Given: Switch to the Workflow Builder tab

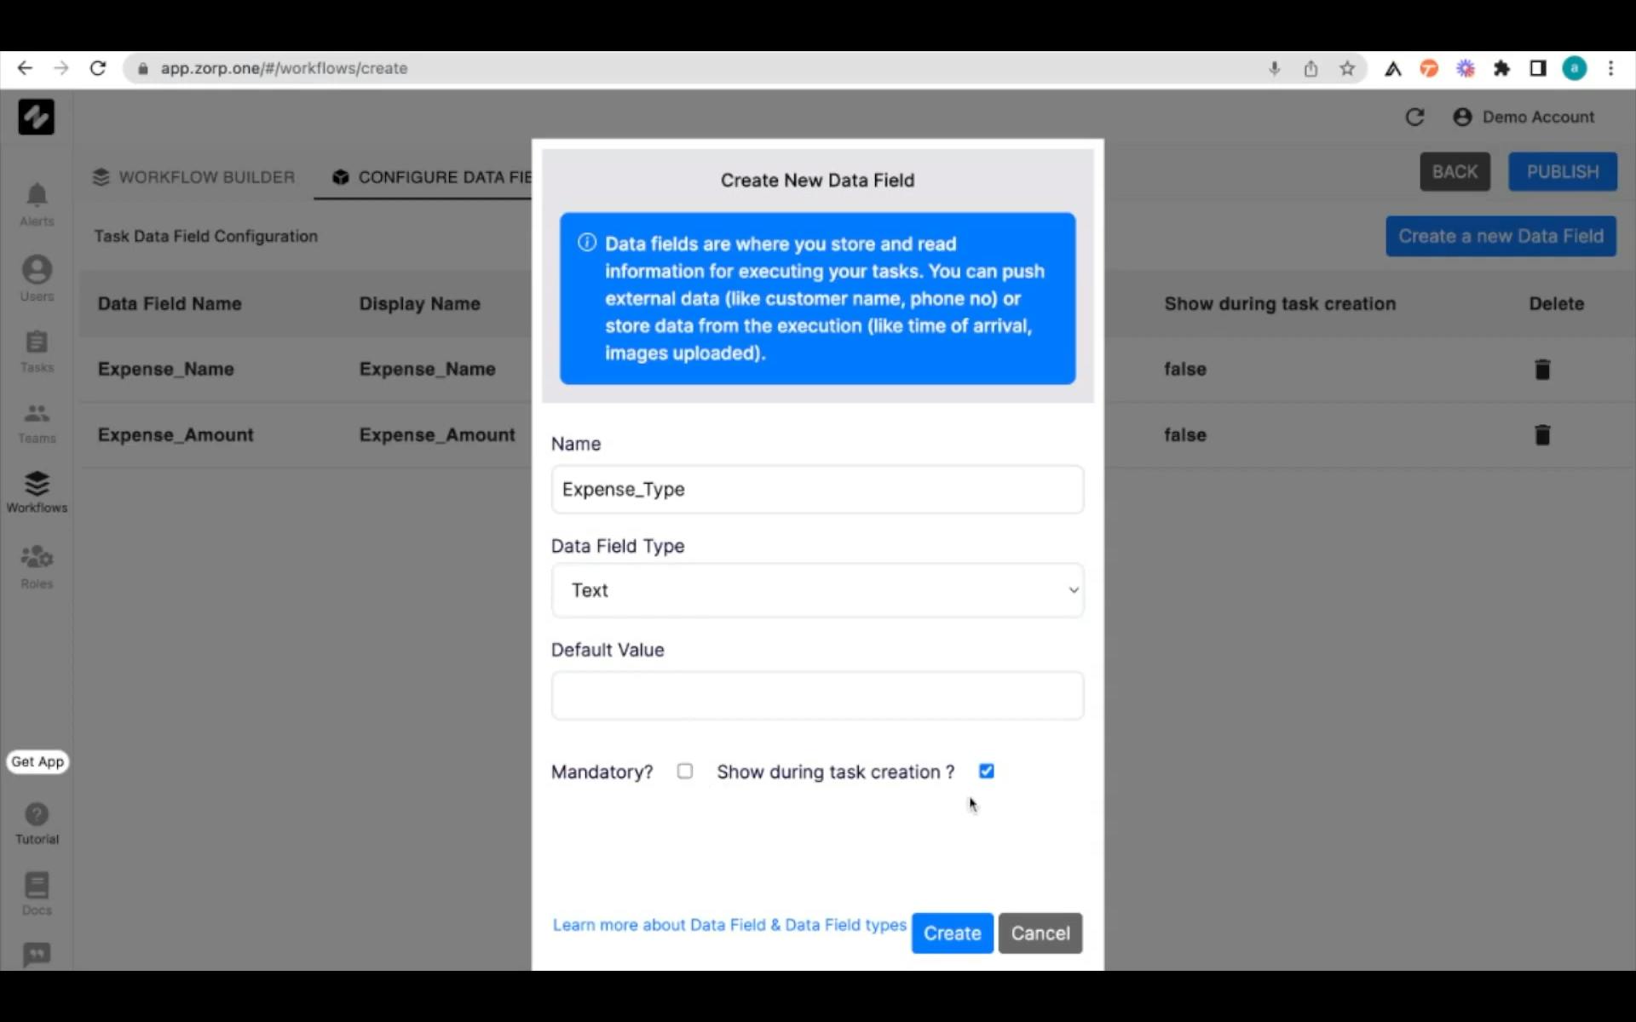Looking at the screenshot, I should [x=194, y=177].
